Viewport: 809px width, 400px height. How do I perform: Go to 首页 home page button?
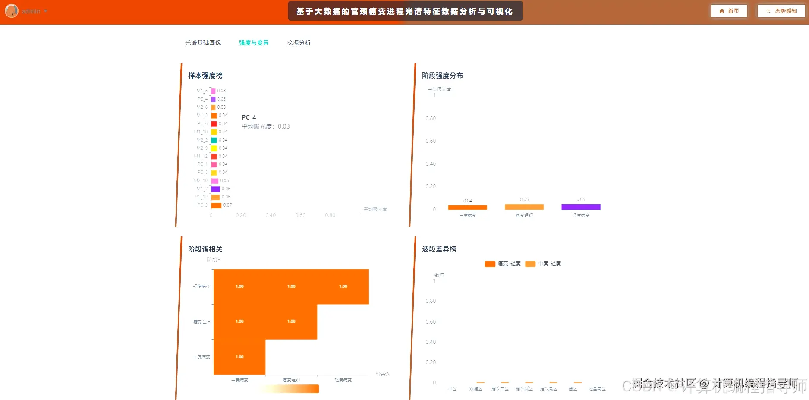(x=729, y=11)
